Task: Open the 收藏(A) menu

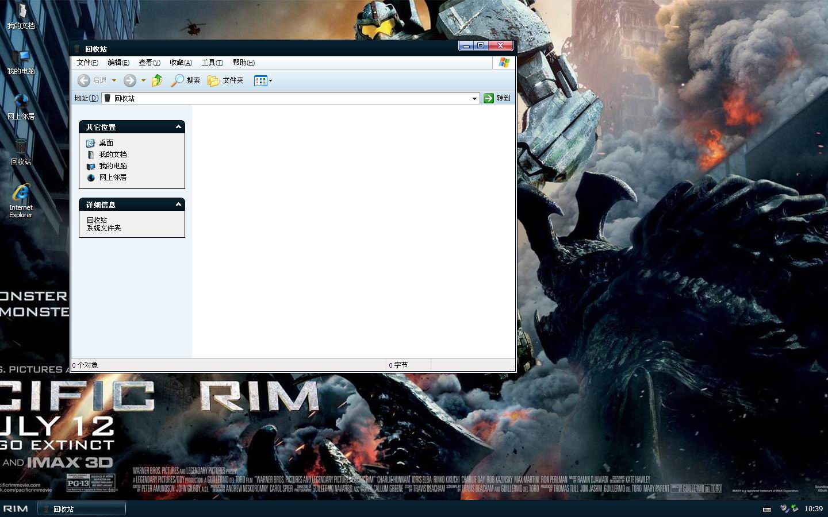Action: pyautogui.click(x=181, y=63)
